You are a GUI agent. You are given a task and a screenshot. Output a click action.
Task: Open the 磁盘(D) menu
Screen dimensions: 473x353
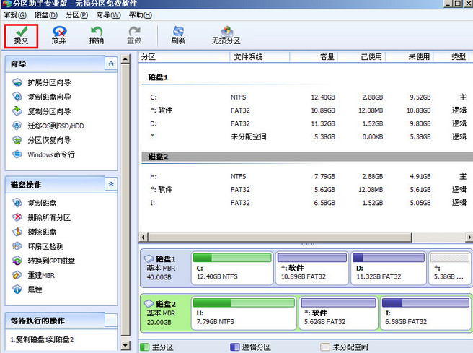46,14
